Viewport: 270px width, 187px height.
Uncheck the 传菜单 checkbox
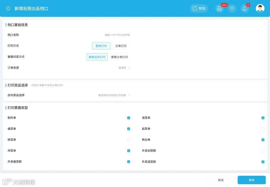coord(129,151)
